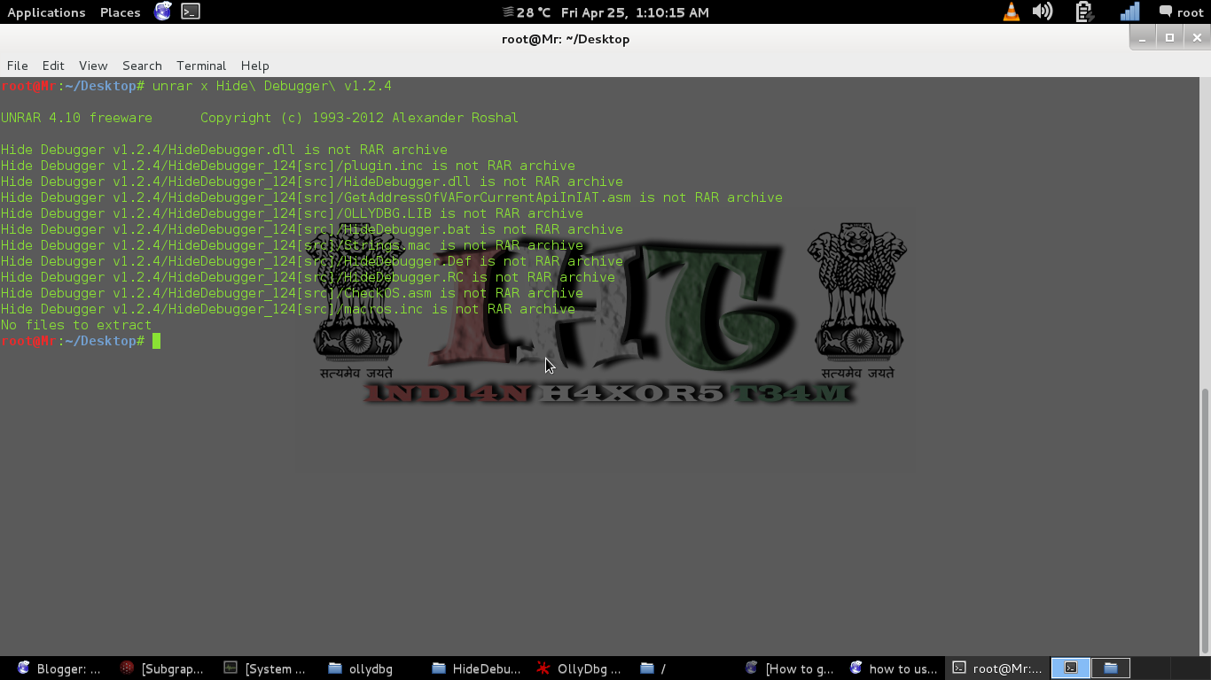Click the line ending 'plugin.inc is not RAR archive'
The image size is (1211, 680).
click(x=288, y=166)
